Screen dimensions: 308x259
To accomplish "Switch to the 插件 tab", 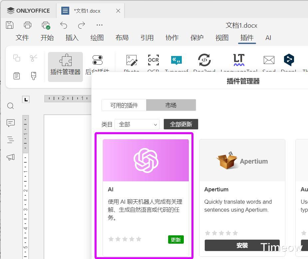I will tap(247, 38).
